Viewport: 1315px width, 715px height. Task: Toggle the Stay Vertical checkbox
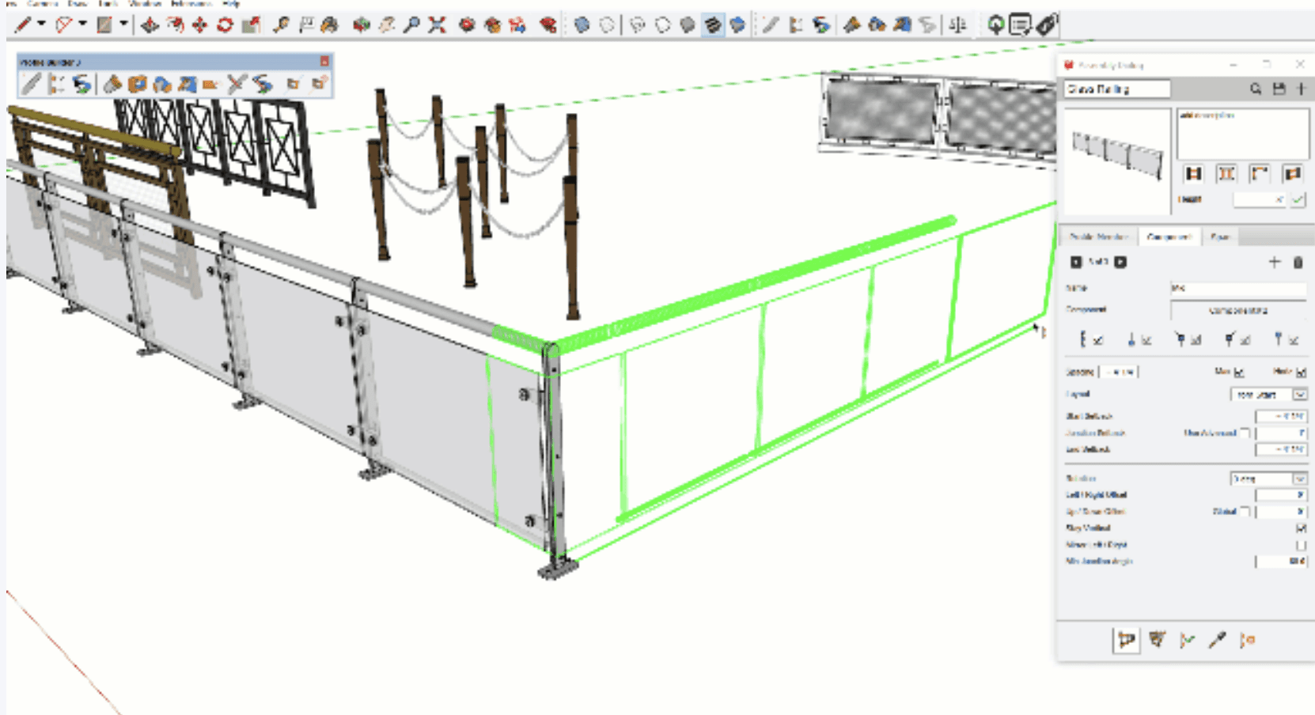click(1301, 528)
